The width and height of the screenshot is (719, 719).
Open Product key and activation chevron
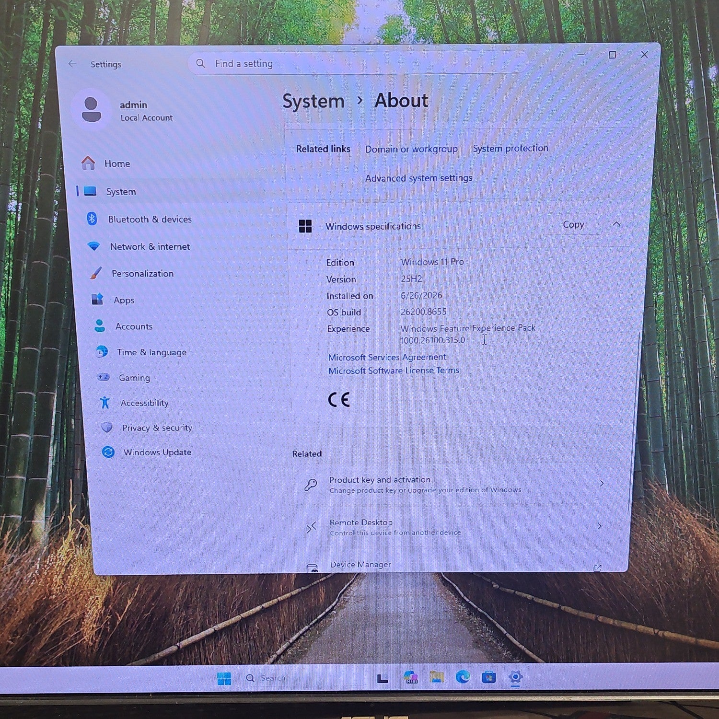point(602,484)
